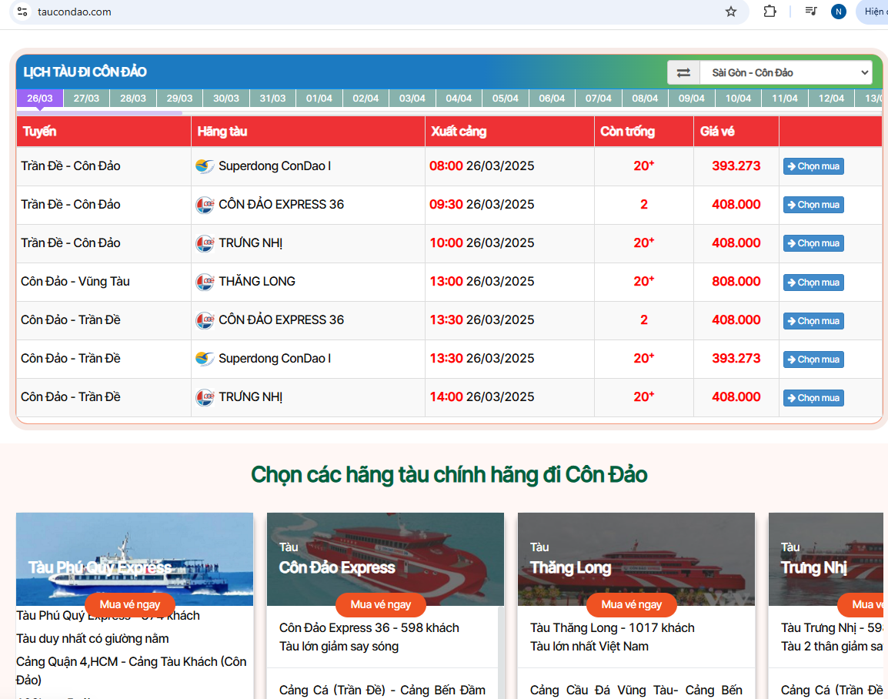Click Superdong logo in the 13:30 row
This screenshot has height=699, width=888.
pos(205,359)
